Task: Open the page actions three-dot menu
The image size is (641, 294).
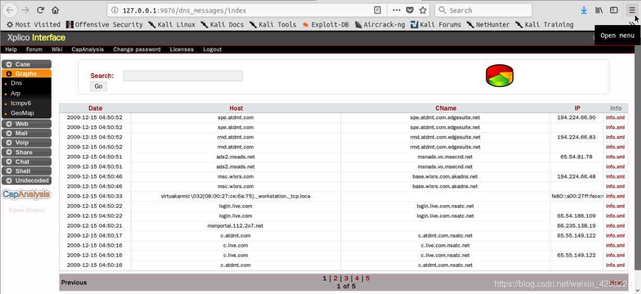Action: [x=396, y=10]
